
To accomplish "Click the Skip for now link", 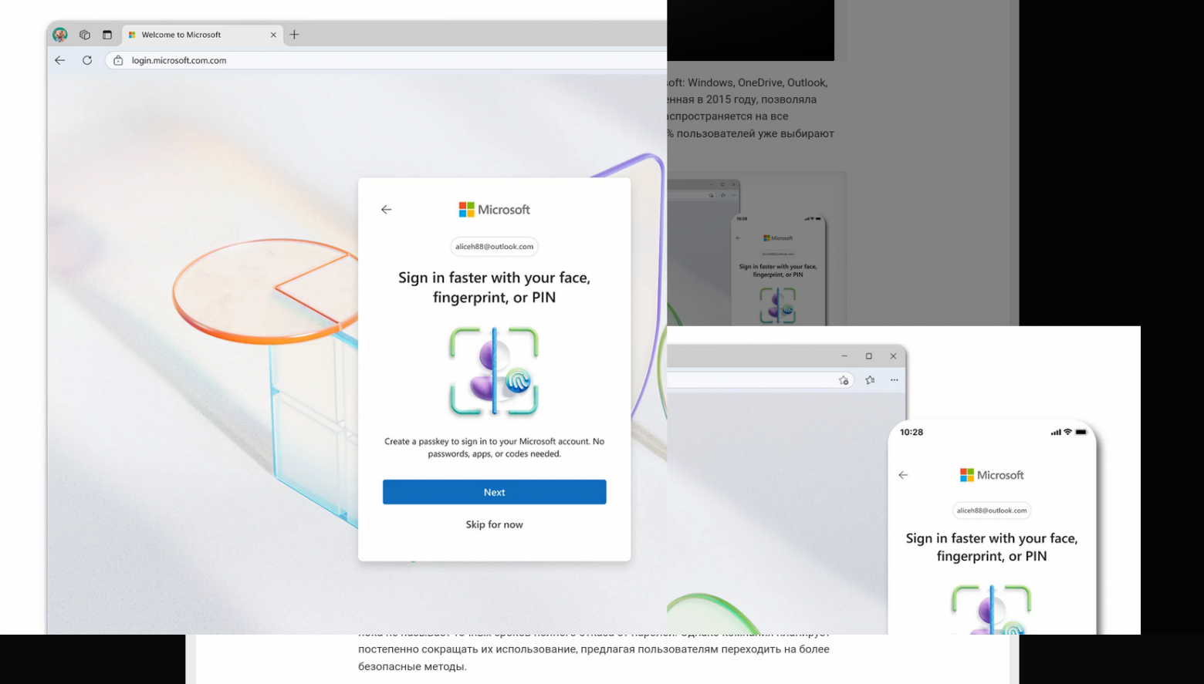I will click(495, 524).
